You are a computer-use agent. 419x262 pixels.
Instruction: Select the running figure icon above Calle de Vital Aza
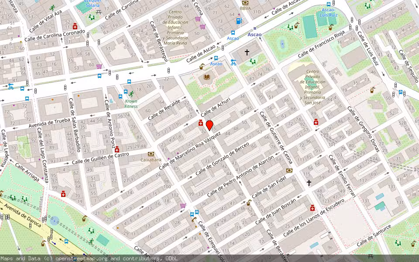(x=52, y=8)
